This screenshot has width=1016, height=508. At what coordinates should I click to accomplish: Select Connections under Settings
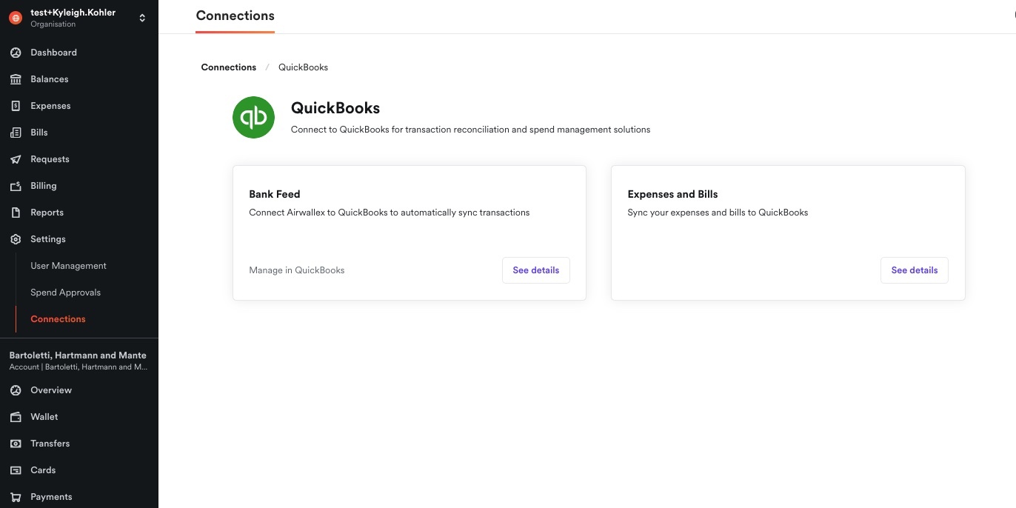tap(58, 319)
